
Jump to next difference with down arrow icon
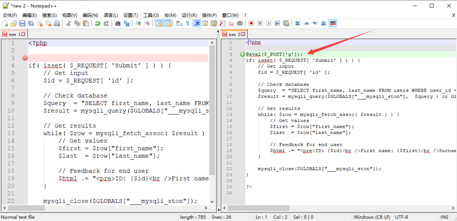(315, 23)
